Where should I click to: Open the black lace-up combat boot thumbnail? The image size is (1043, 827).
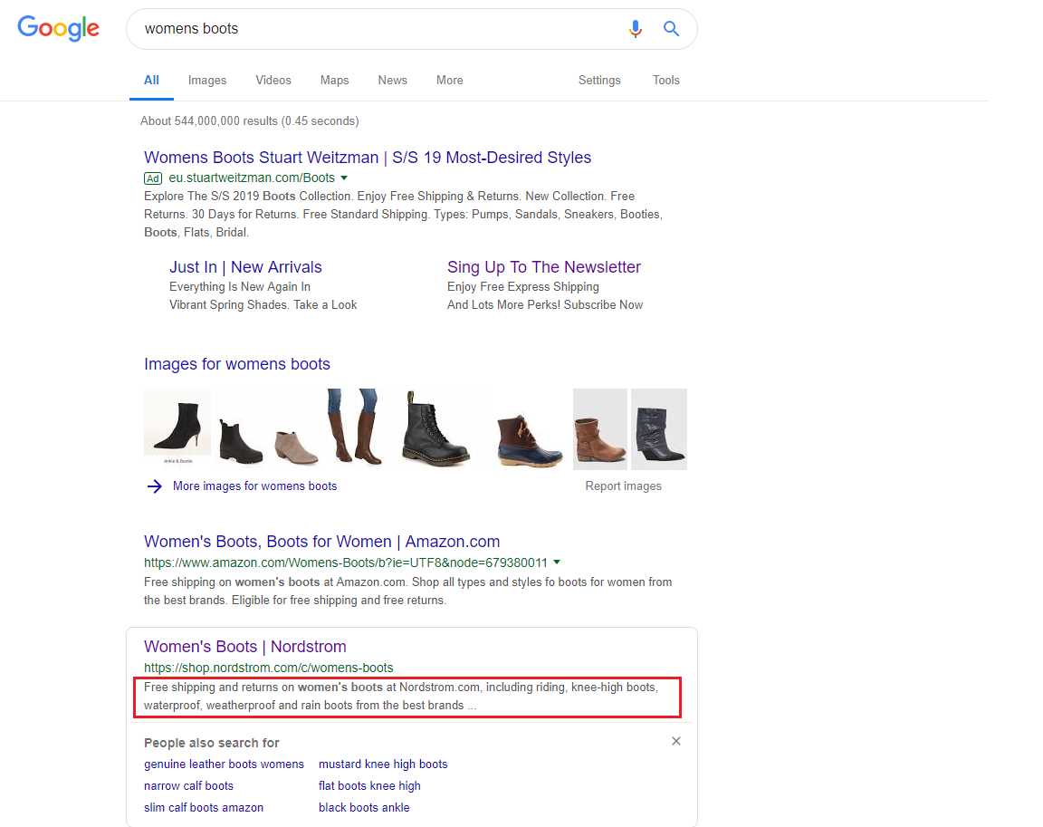click(435, 429)
